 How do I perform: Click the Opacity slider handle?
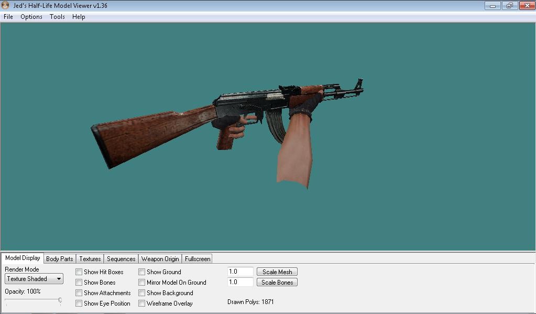pos(60,301)
